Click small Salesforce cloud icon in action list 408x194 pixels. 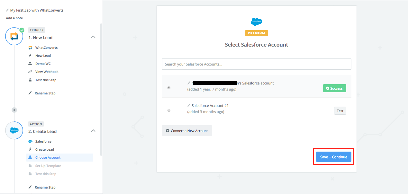click(30, 141)
